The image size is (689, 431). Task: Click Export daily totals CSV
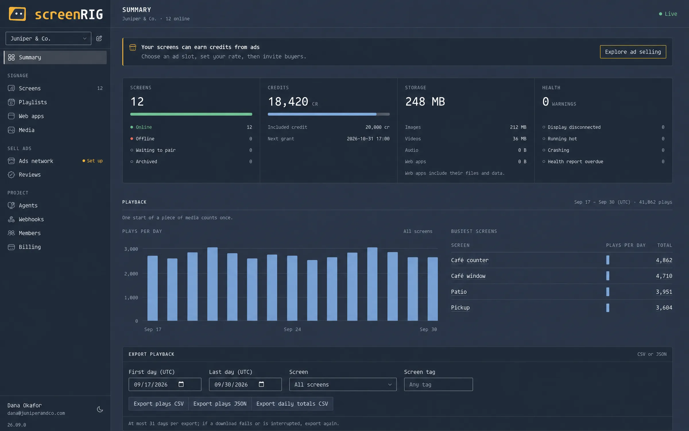click(x=292, y=404)
